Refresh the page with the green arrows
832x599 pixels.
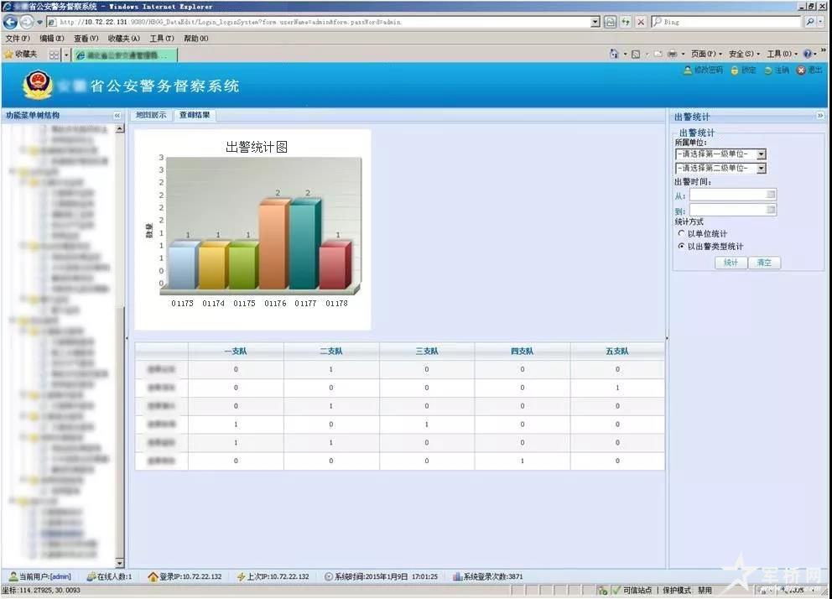626,23
